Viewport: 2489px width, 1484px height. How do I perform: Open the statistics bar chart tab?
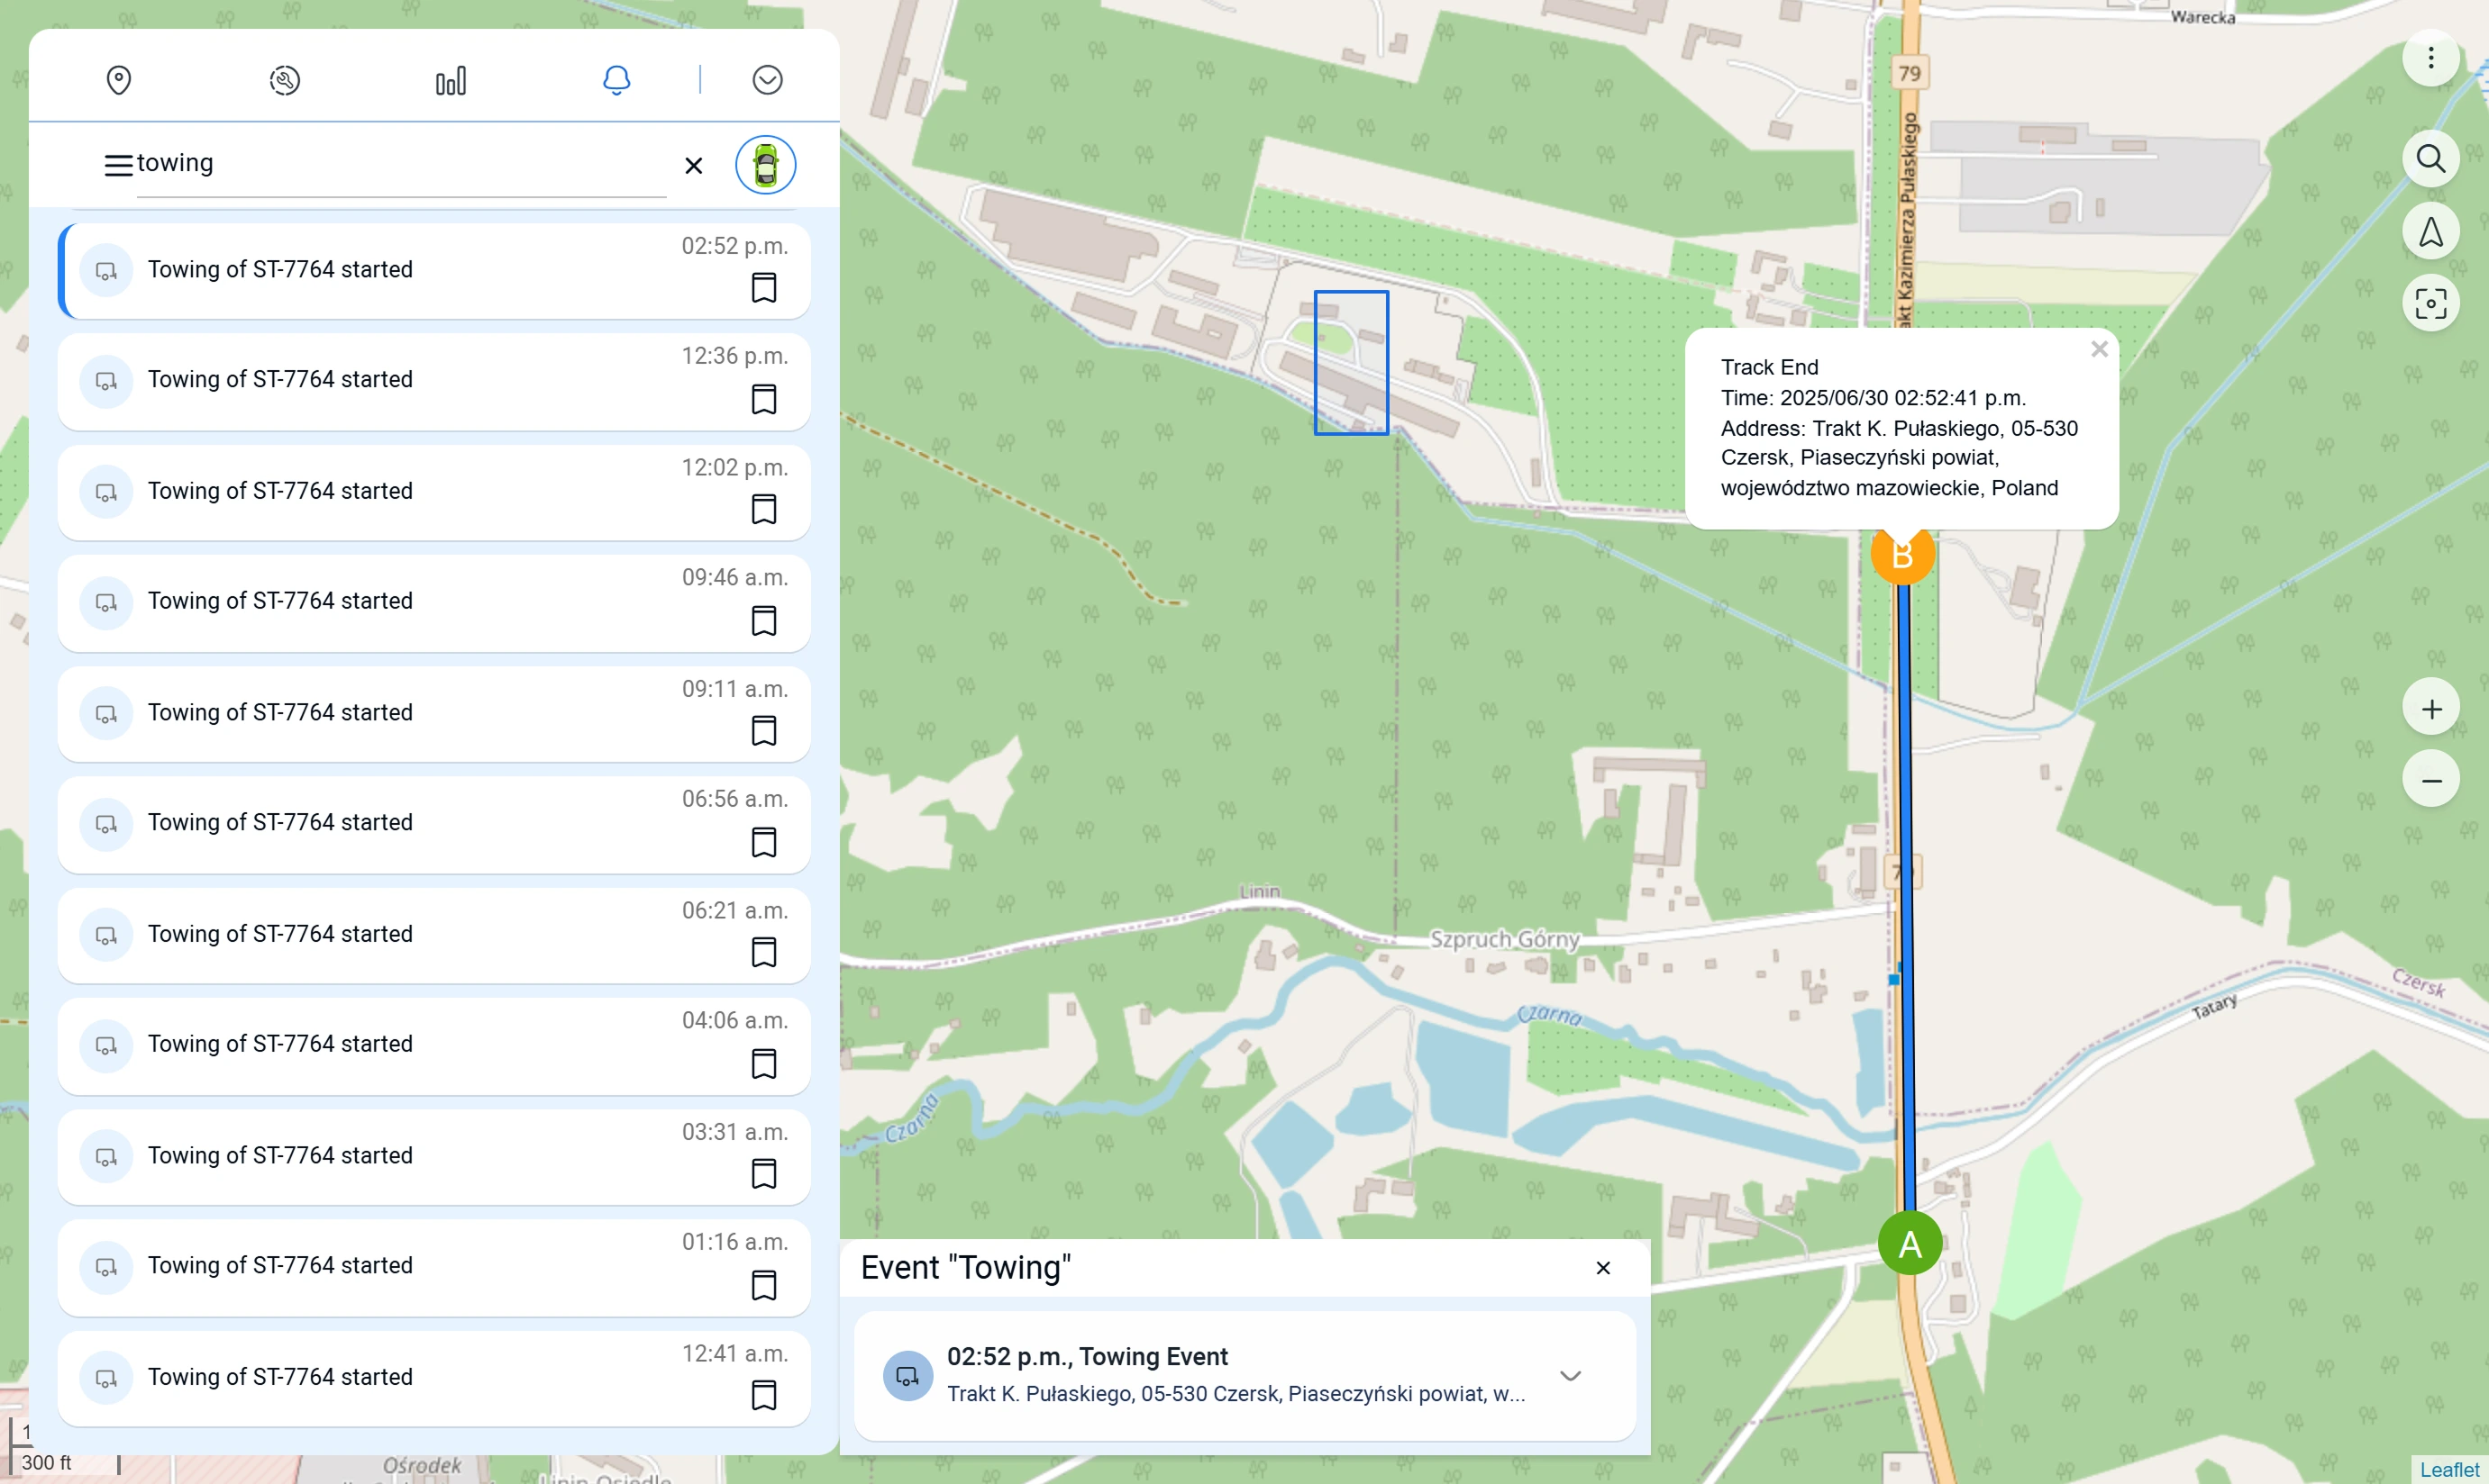(x=451, y=80)
